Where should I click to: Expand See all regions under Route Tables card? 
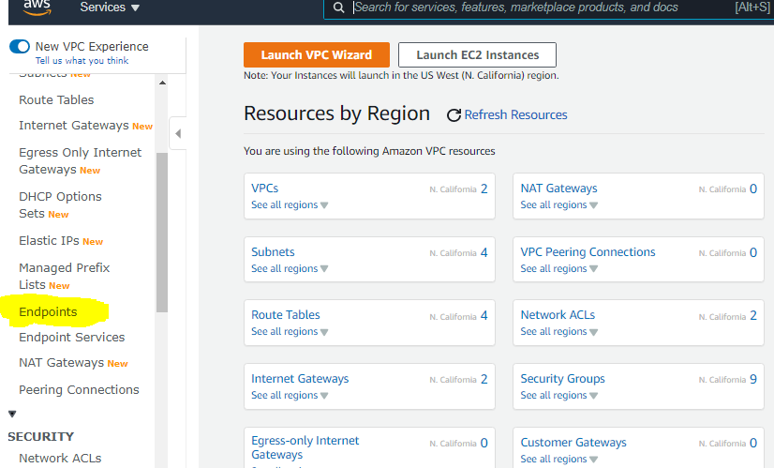tap(290, 331)
